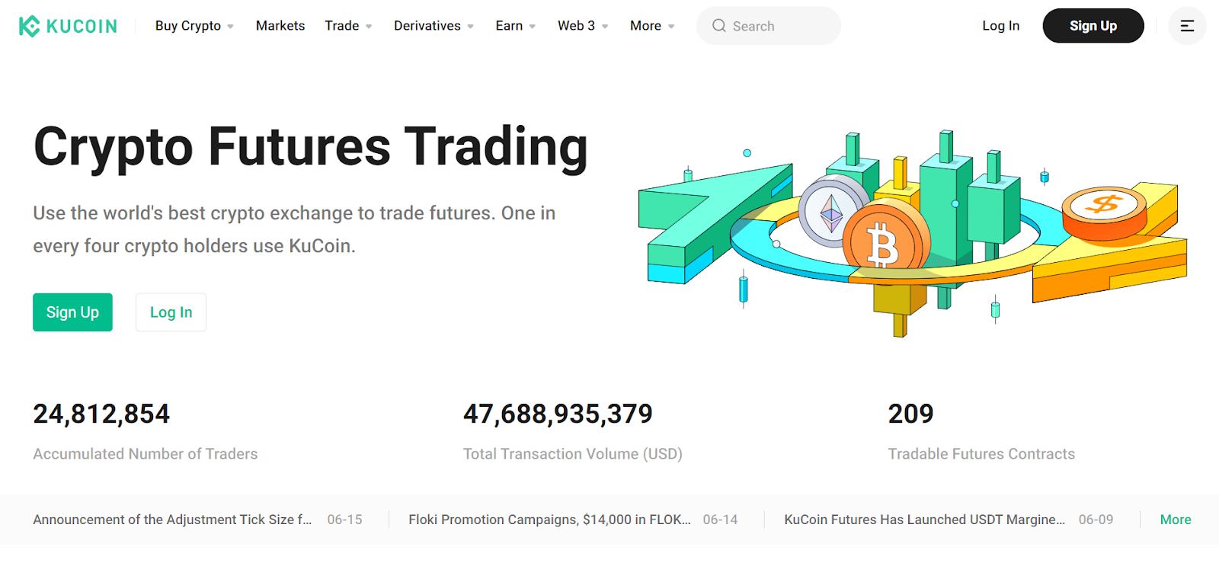Open the Floki Promotion Campaigns announcement
1219x566 pixels.
coord(549,520)
